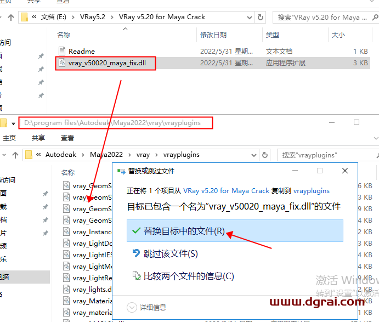The image size is (379, 322).
Task: Click the Readme file icon
Action: [62, 51]
